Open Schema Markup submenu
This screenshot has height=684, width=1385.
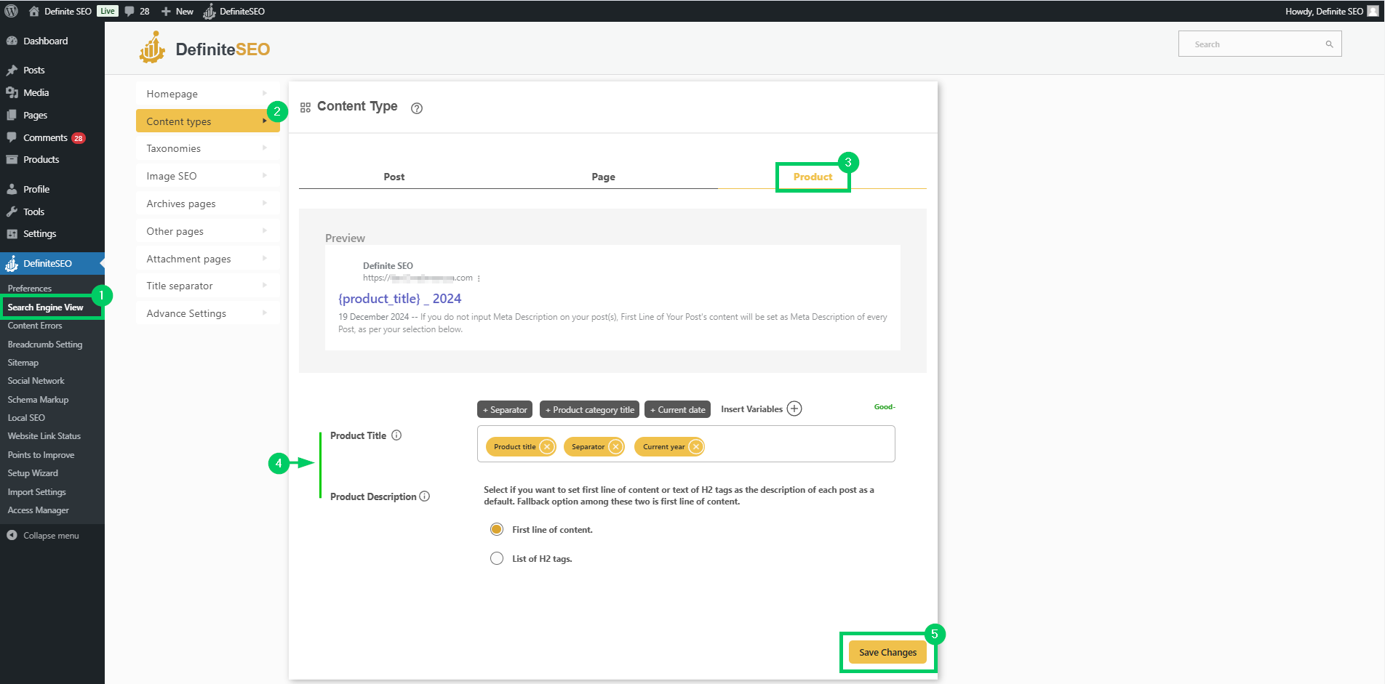[38, 400]
